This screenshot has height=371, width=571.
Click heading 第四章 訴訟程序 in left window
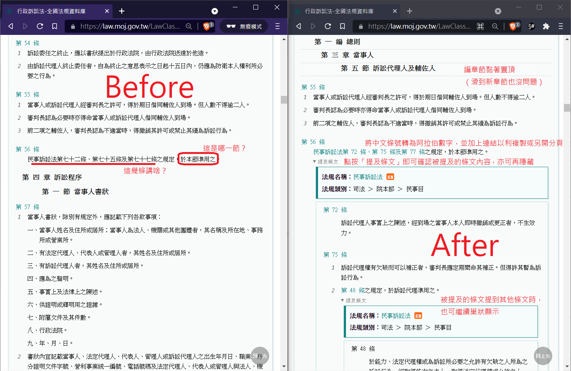pyautogui.click(x=52, y=177)
